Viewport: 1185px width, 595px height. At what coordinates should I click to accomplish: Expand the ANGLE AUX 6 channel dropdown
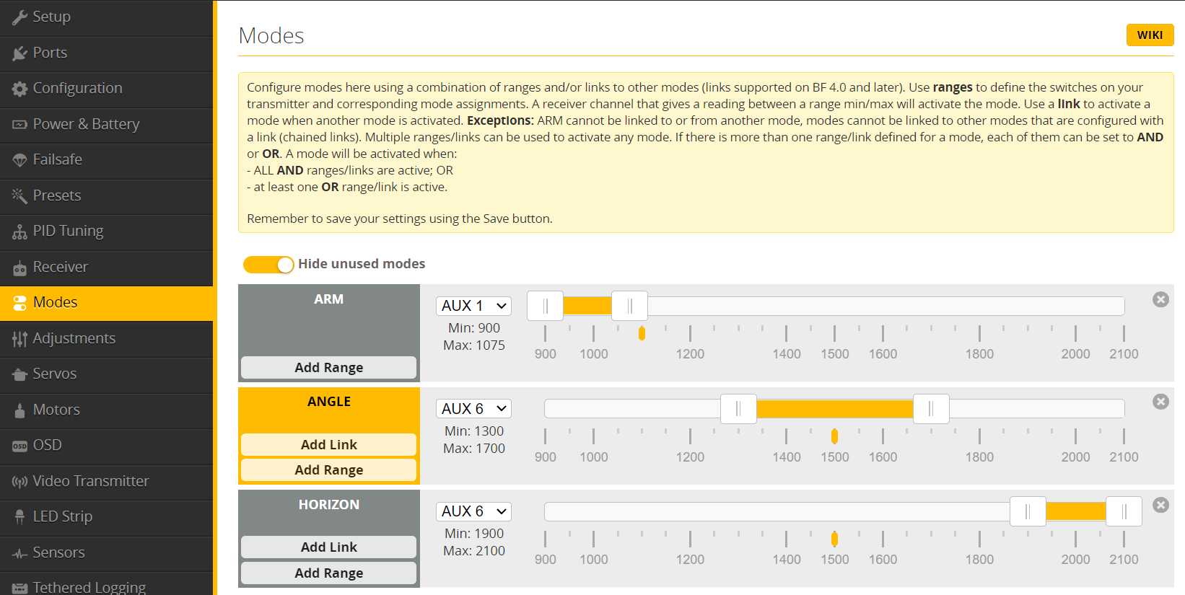473,409
